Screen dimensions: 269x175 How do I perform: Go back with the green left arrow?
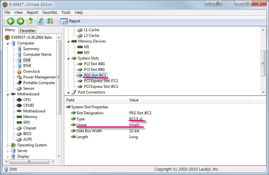tap(10, 21)
